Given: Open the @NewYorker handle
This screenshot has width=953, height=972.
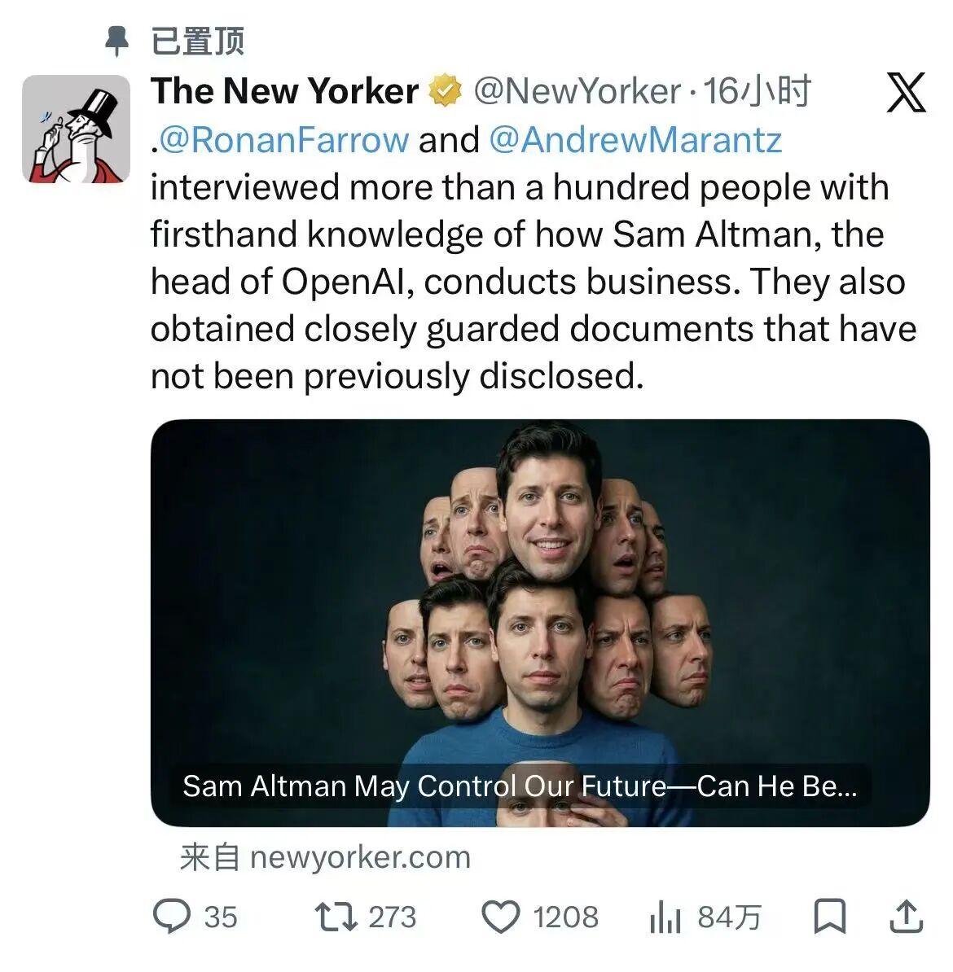Looking at the screenshot, I should pos(577,91).
